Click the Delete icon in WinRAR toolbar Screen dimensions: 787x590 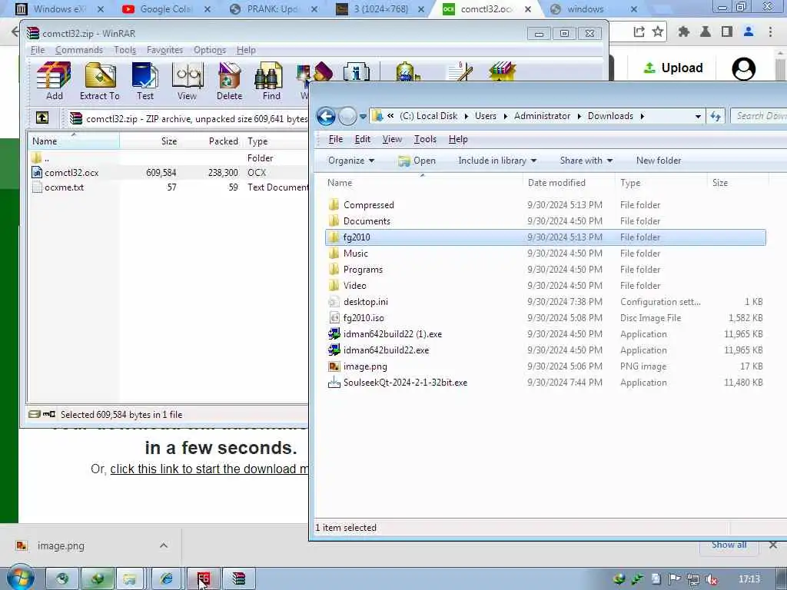[x=229, y=81]
